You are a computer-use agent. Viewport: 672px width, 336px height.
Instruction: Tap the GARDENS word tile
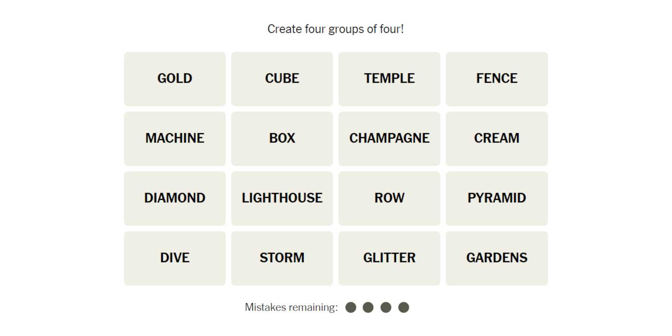[496, 258]
